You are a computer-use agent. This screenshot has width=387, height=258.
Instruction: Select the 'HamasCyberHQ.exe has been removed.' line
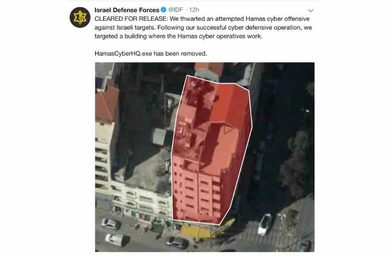pos(151,54)
